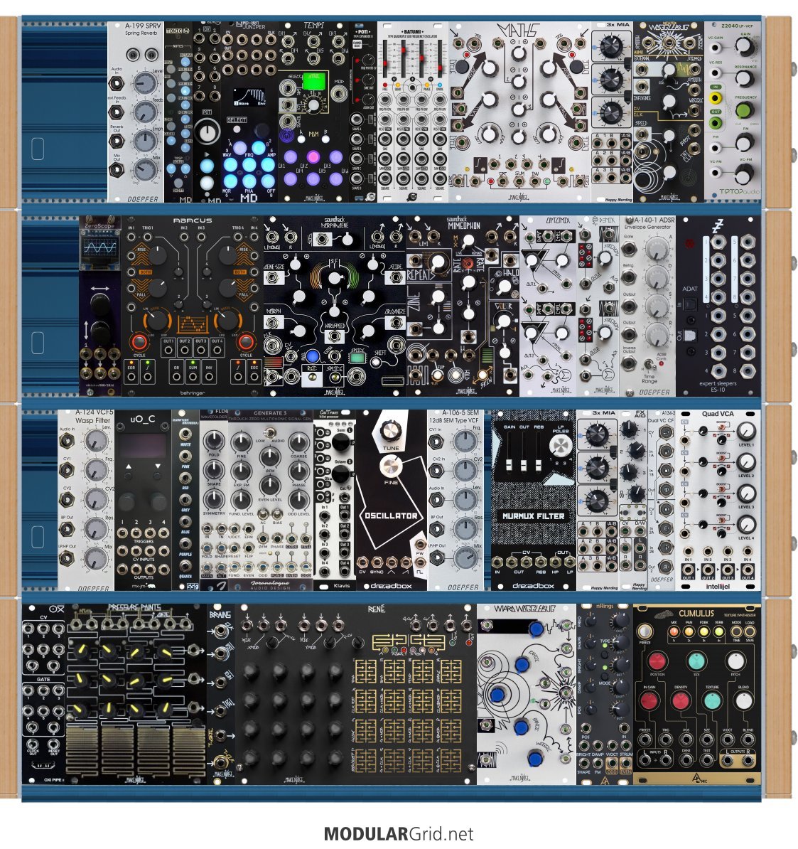The image size is (798, 849).
Task: Turn the Level knob on A-199 SPRV
Action: (x=144, y=82)
